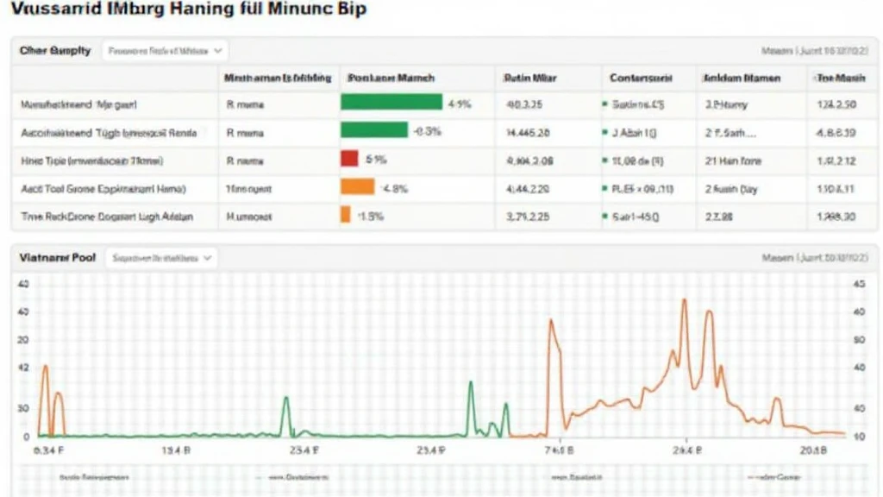Sort by the Rutin Mltar column header
883x497 pixels.
click(x=530, y=78)
